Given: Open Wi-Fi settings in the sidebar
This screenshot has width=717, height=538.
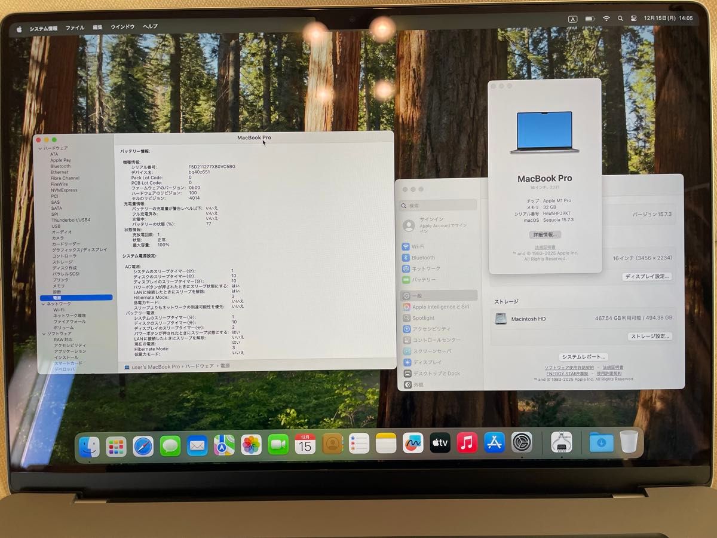Looking at the screenshot, I should click(418, 245).
